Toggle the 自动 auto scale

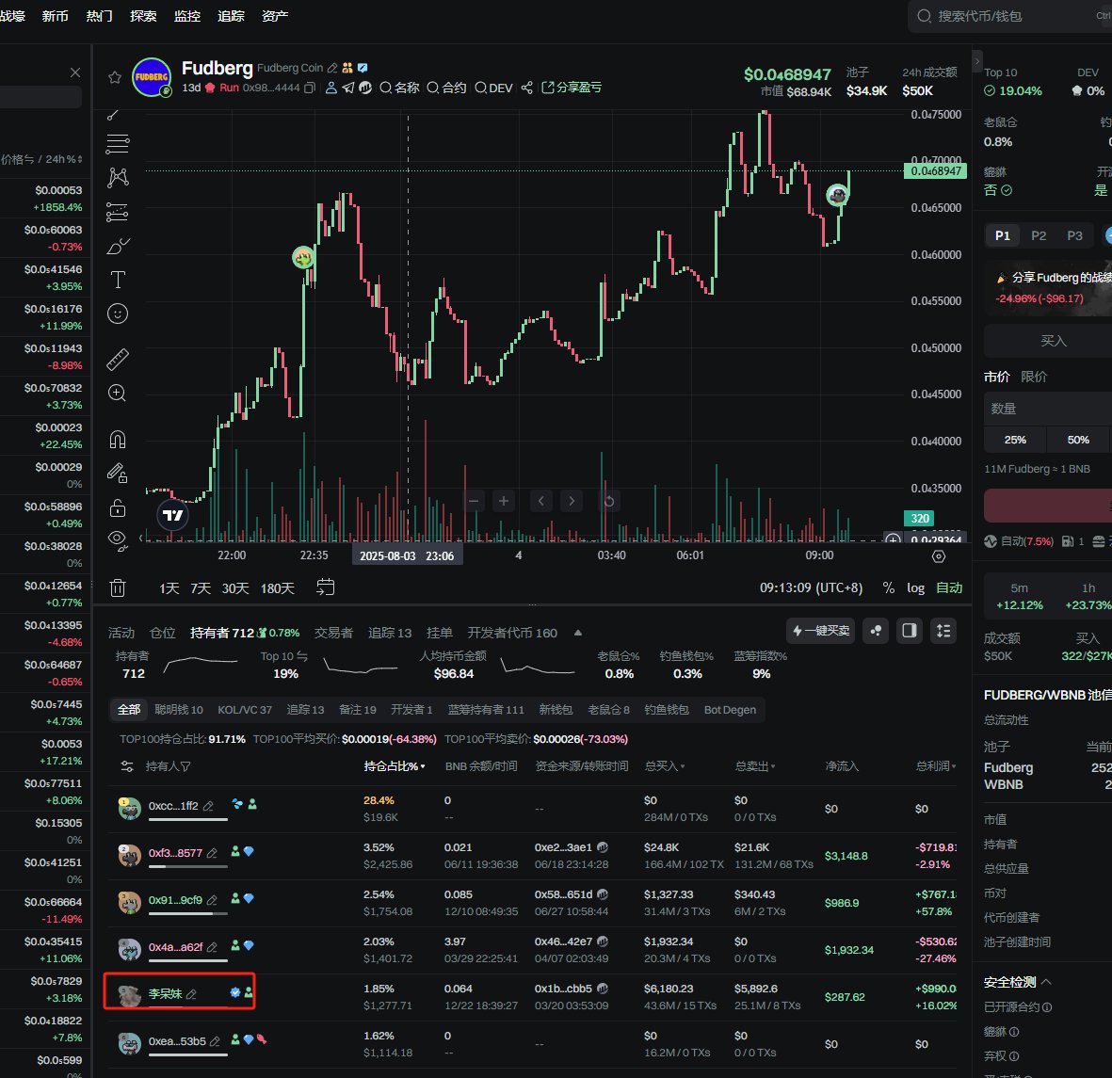pos(949,587)
